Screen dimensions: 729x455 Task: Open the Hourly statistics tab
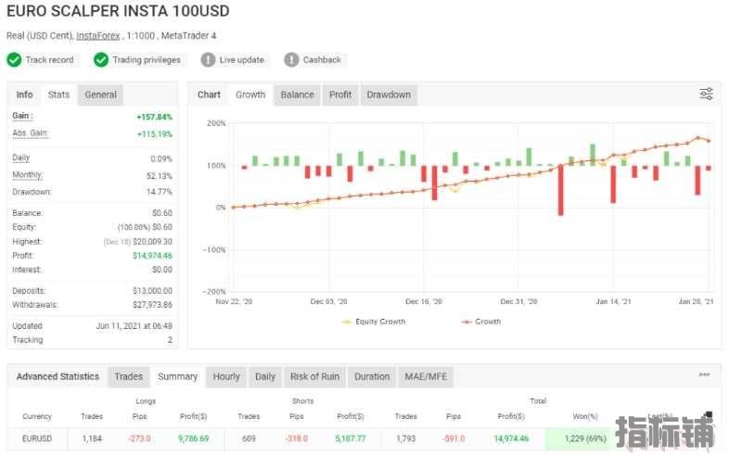(x=226, y=376)
